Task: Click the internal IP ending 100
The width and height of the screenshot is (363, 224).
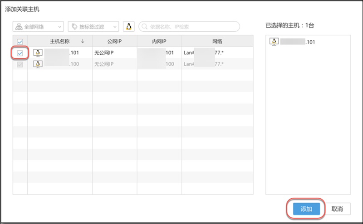Action: 156,64
